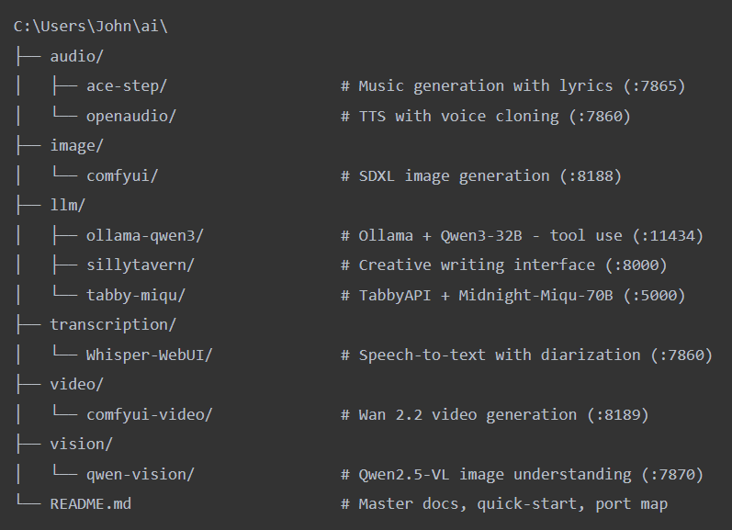
Task: Click the README.md file entry
Action: [91, 504]
